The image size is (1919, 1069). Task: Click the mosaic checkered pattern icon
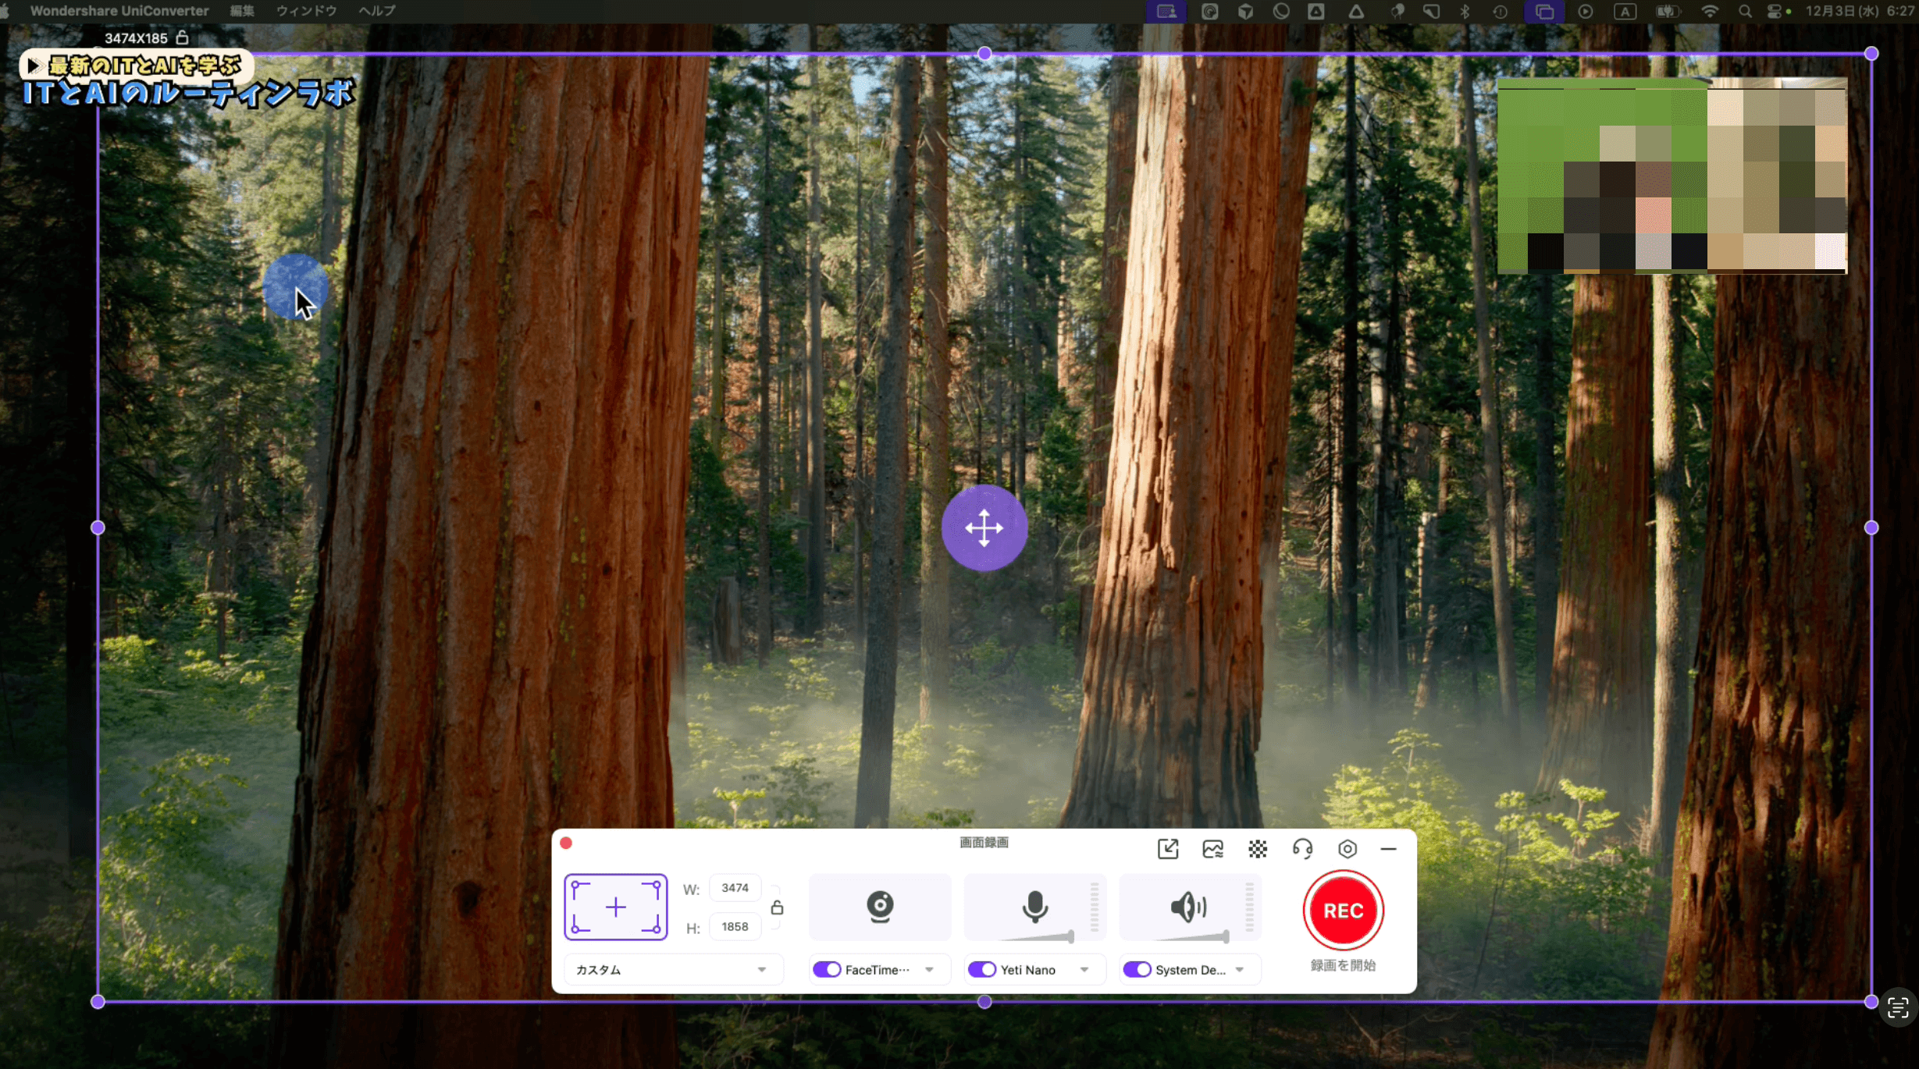[x=1258, y=848]
